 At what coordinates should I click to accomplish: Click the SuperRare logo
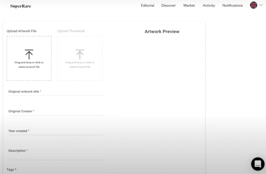[x=20, y=6]
